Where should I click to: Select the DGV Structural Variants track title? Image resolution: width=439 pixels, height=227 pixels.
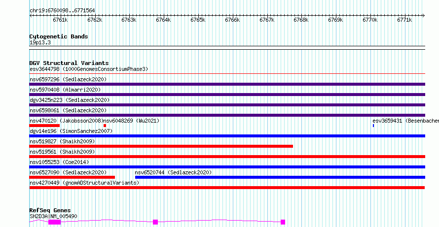(69, 63)
